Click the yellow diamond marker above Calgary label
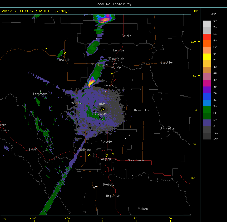Image resolution: width=227 pixels, height=222 pixels. click(x=107, y=155)
